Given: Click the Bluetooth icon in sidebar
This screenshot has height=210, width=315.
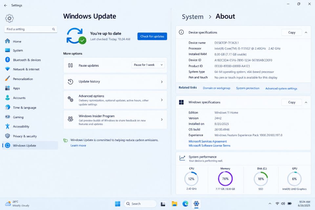Looking at the screenshot, I should click(8, 60).
